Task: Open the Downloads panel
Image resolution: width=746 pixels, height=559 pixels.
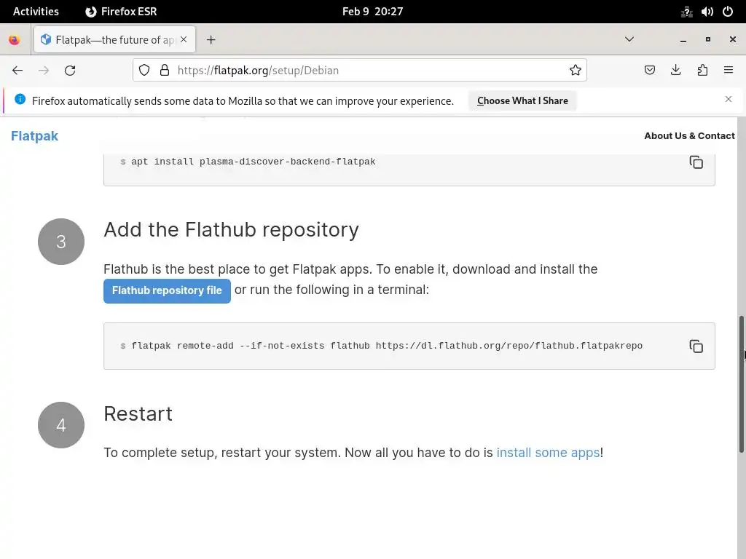Action: point(676,71)
